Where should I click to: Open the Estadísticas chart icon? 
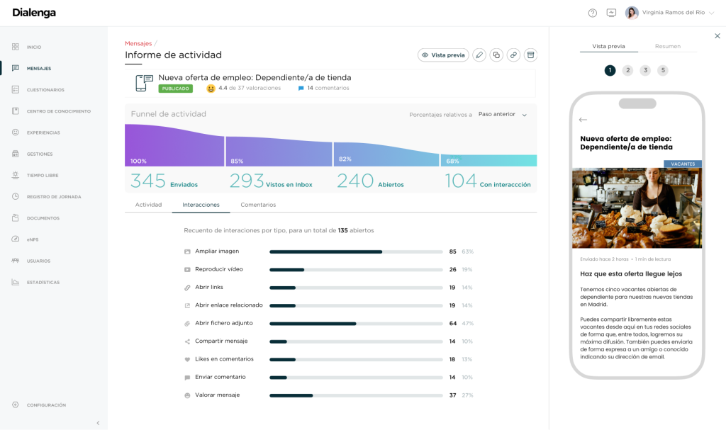16,282
